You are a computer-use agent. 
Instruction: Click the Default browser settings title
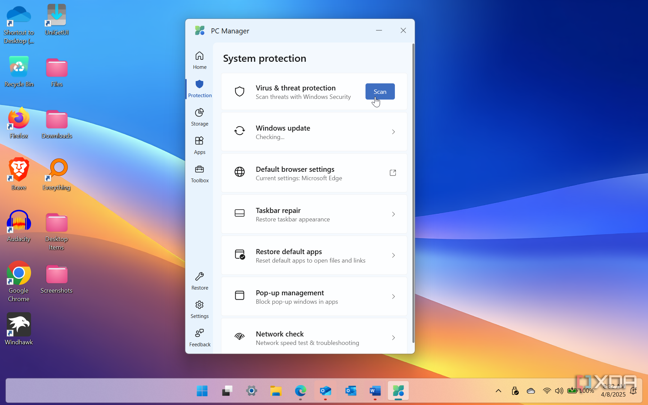click(x=295, y=169)
